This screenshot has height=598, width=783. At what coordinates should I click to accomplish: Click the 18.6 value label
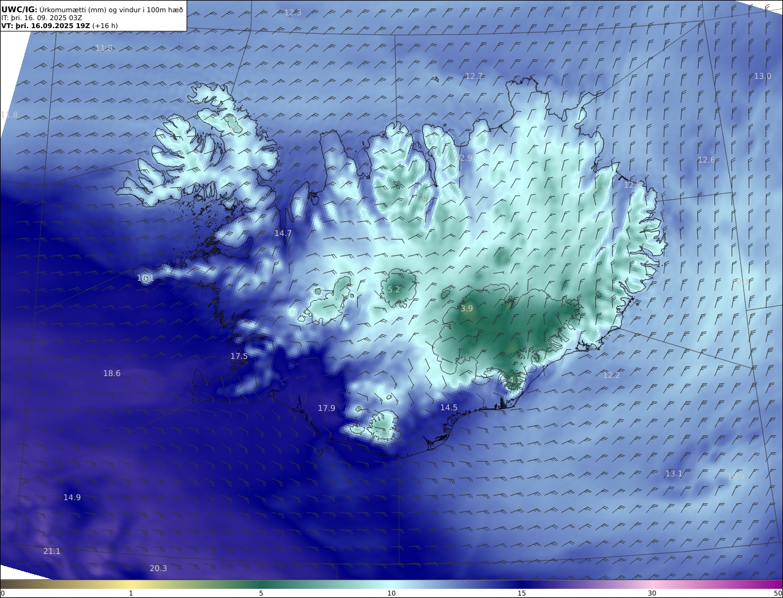click(111, 374)
